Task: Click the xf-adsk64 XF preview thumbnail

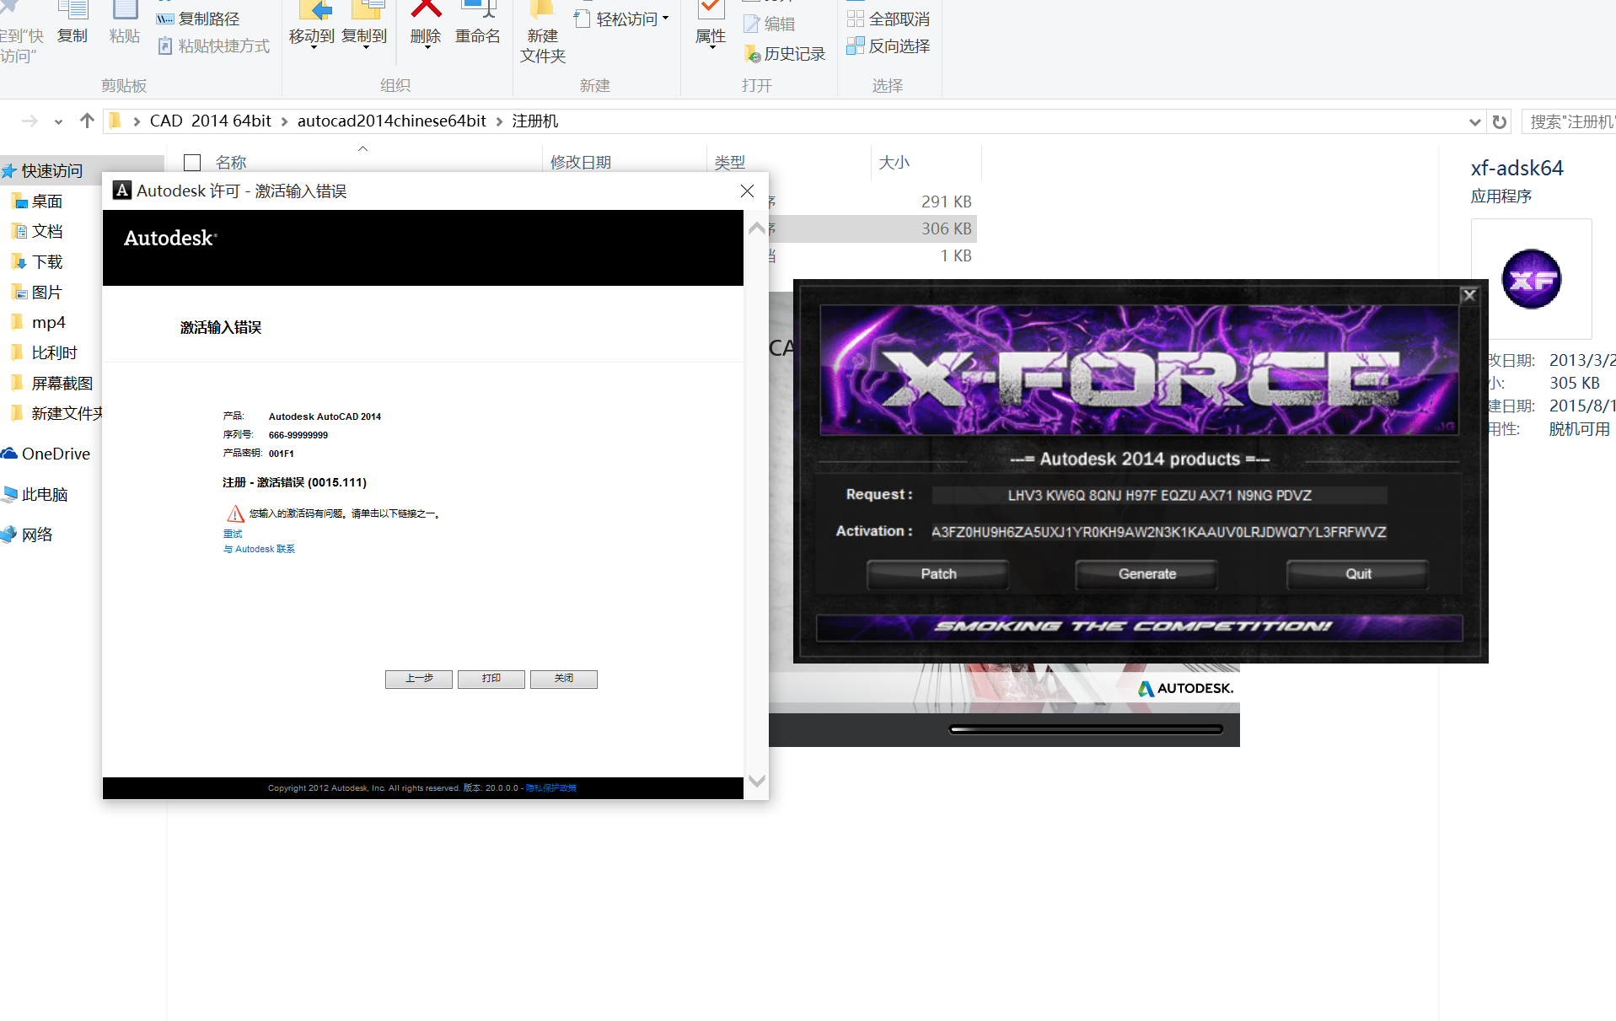Action: [1532, 279]
